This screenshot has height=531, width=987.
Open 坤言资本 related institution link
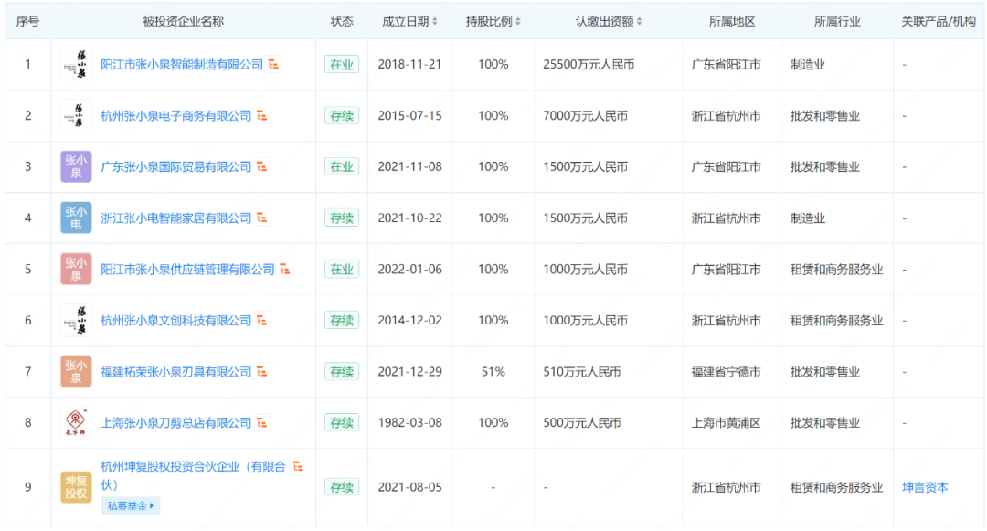tap(925, 487)
